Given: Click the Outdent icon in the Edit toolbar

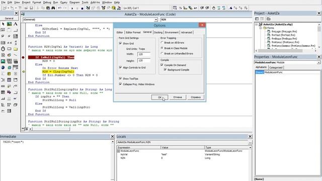Looking at the screenshot, I should pyautogui.click(x=207, y=8).
